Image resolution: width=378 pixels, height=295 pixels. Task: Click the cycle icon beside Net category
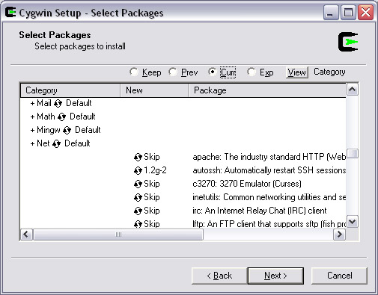point(57,143)
